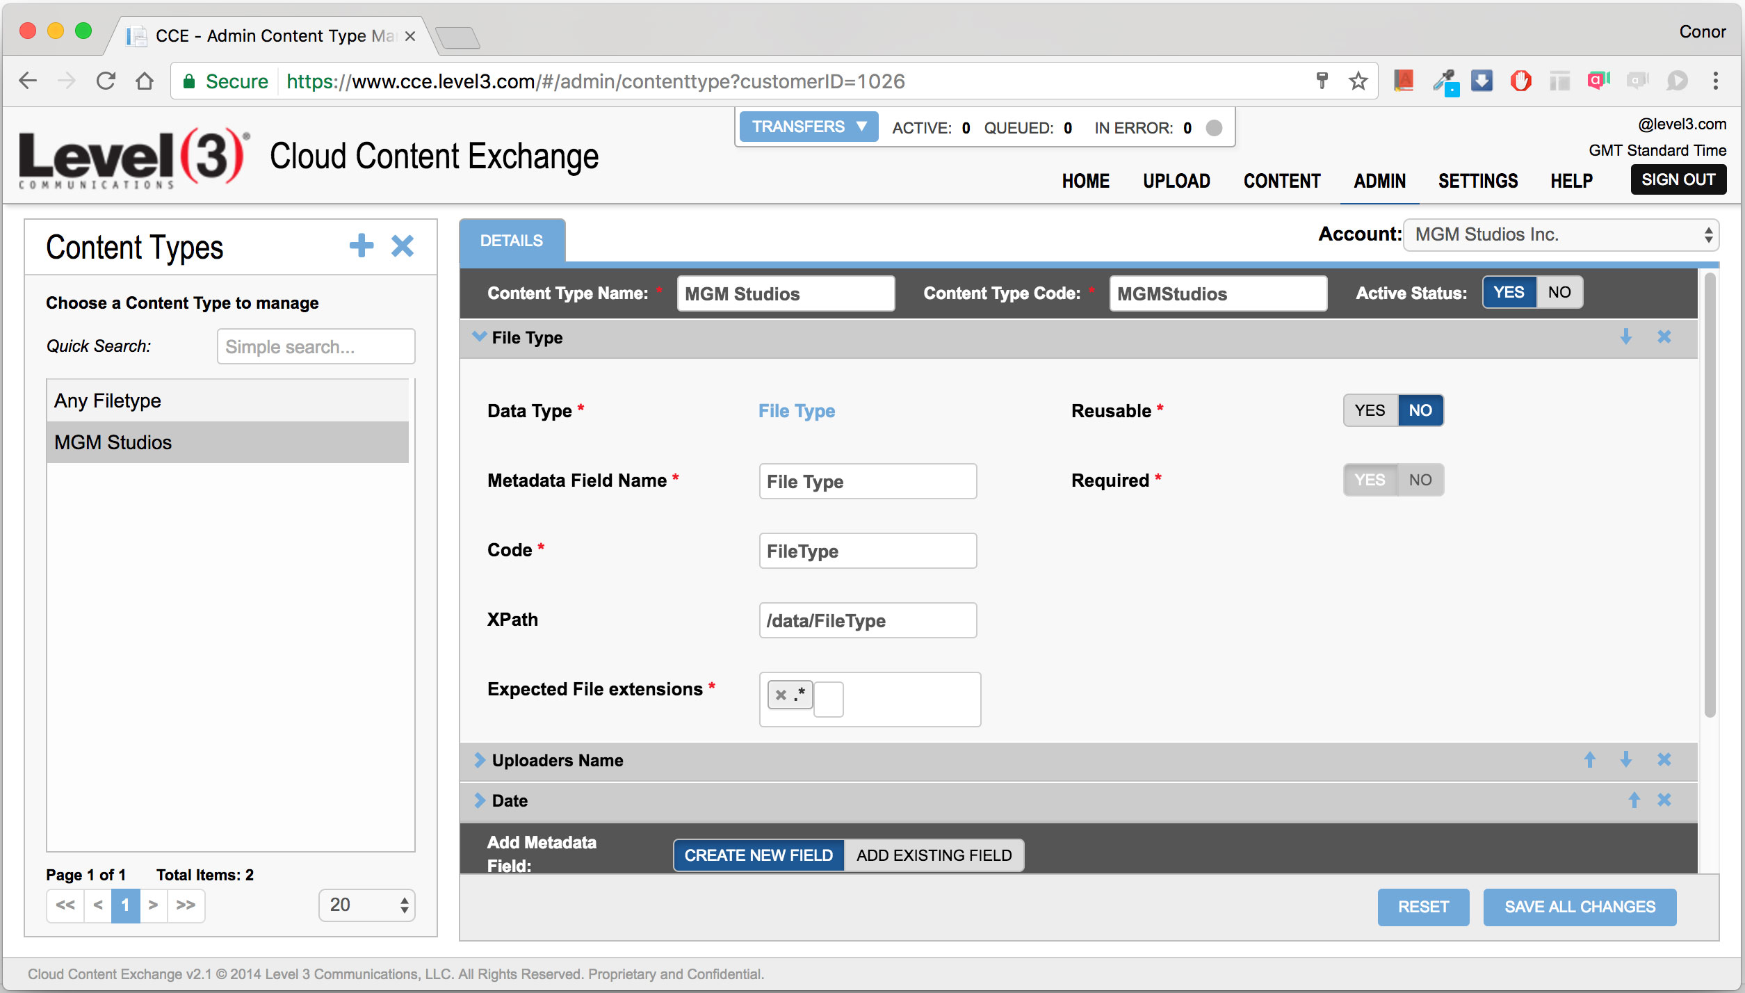Click the Level 3 Communications logo
Image resolution: width=1745 pixels, height=993 pixels.
pos(134,159)
